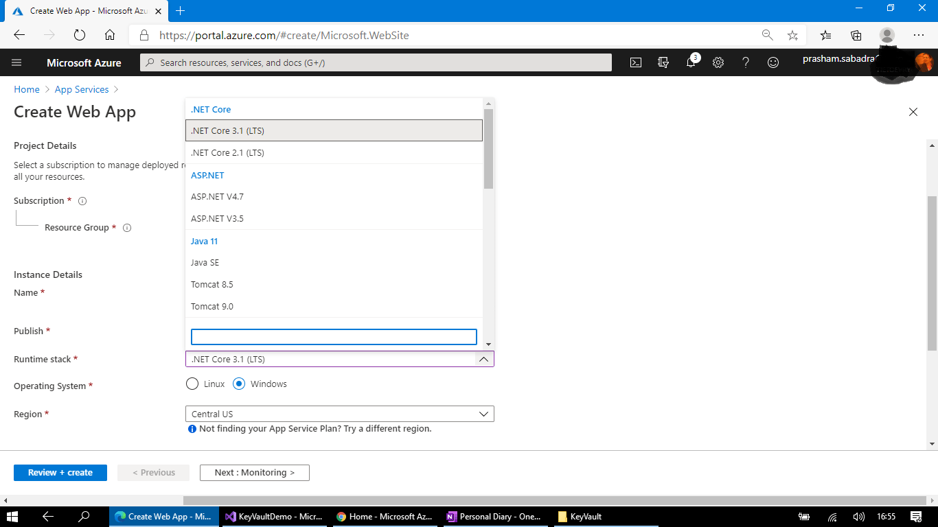The width and height of the screenshot is (938, 527).
Task: Open the browser collections icon
Action: [856, 35]
